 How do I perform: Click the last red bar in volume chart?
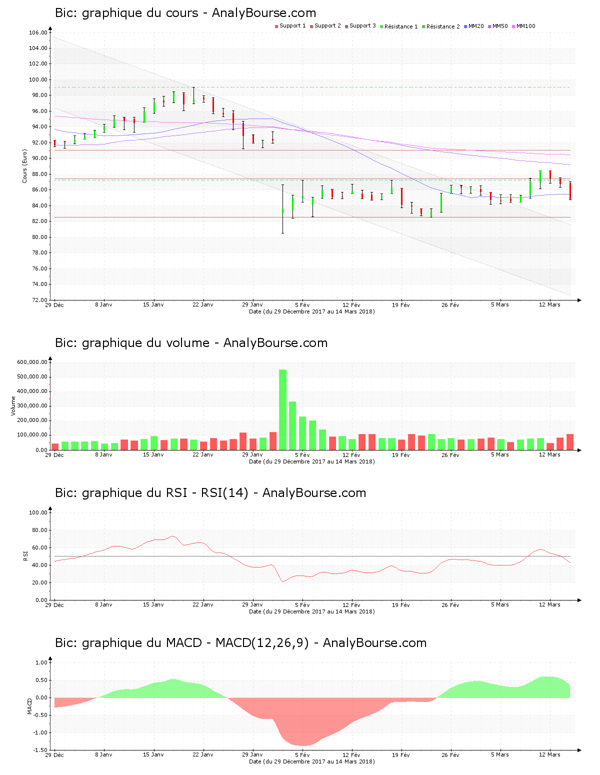point(570,442)
